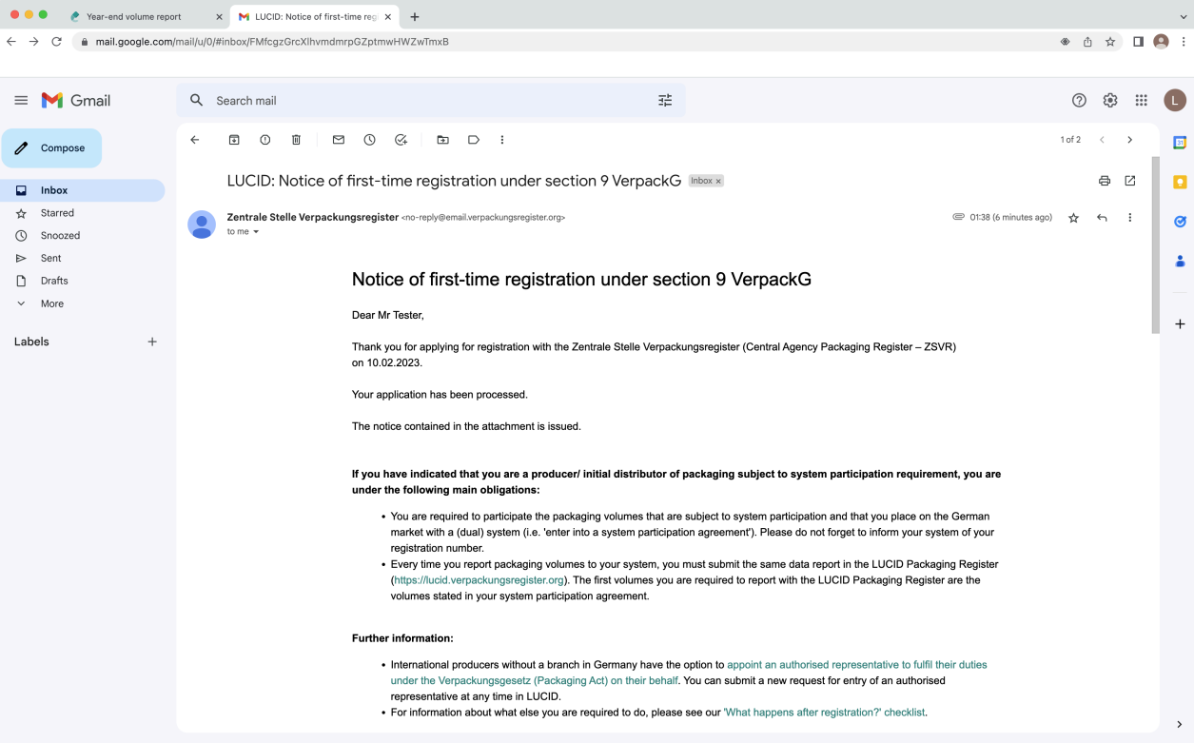This screenshot has height=743, width=1194.
Task: Mark the email as unread
Action: click(339, 140)
